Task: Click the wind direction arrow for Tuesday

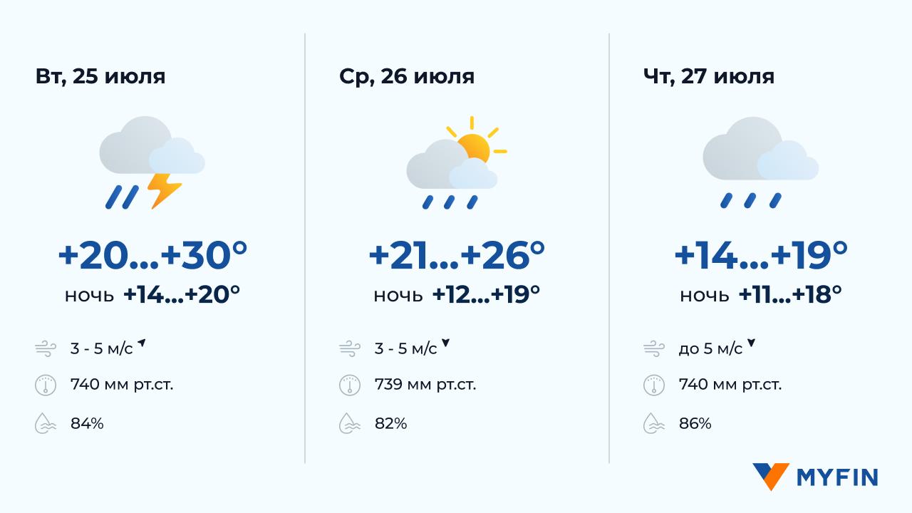Action: [x=142, y=343]
